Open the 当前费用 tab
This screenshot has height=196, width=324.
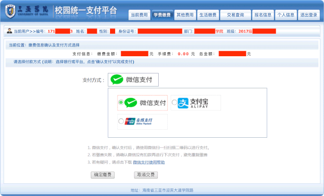click(x=139, y=15)
